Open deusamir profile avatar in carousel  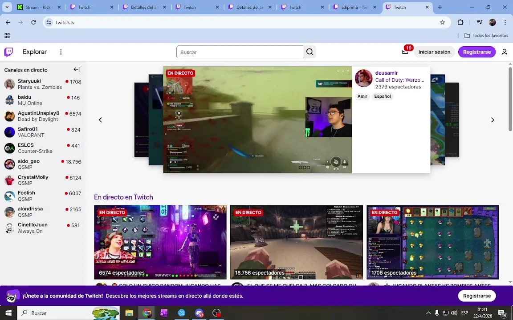click(x=363, y=78)
